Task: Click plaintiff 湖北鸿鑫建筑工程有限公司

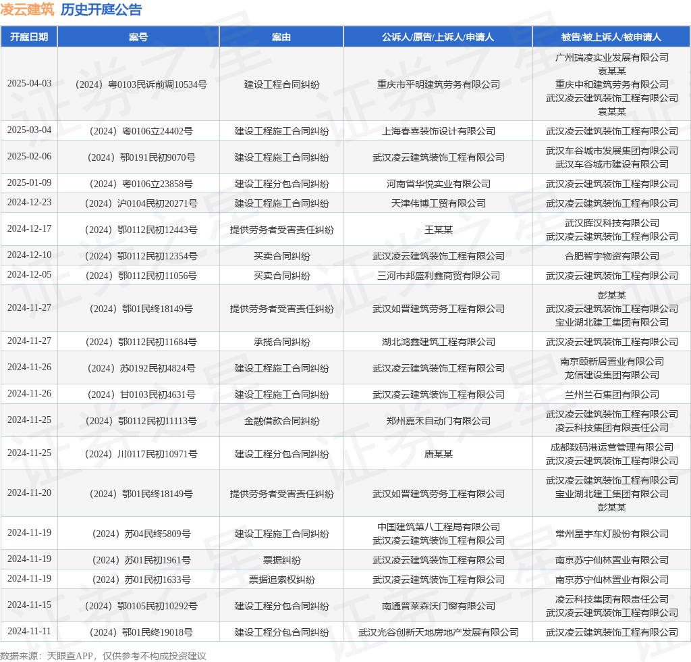Action: point(438,342)
